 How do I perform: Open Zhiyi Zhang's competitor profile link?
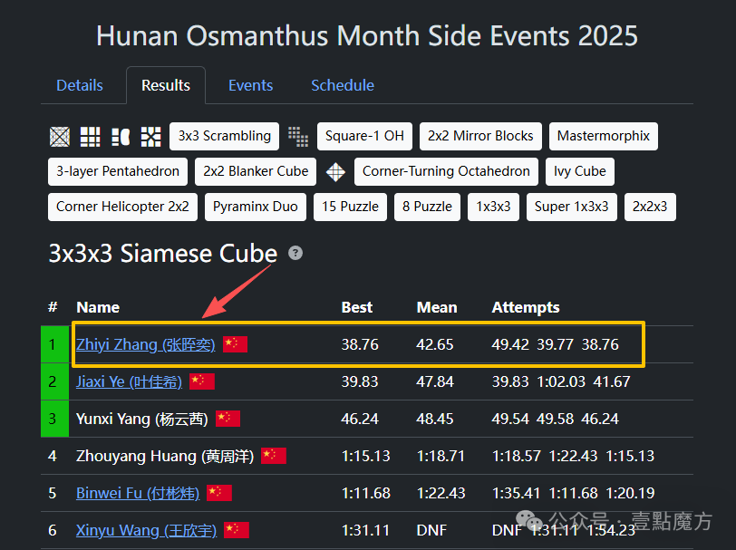(146, 344)
